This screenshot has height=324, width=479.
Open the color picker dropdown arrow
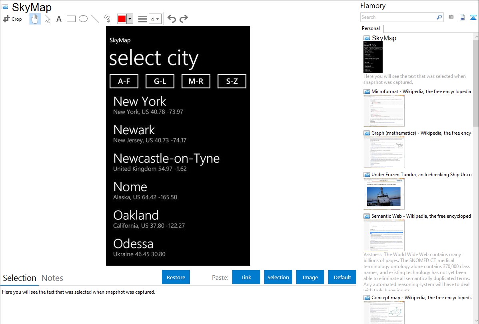coord(130,19)
